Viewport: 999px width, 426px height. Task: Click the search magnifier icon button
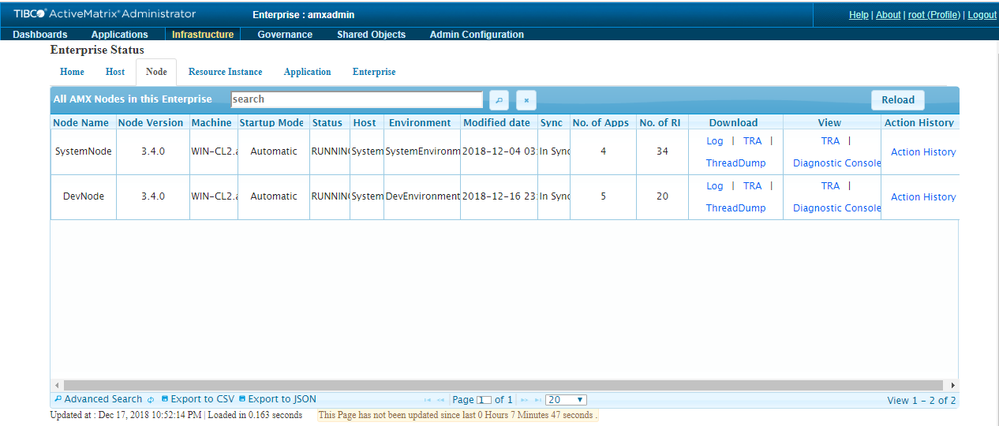click(499, 100)
